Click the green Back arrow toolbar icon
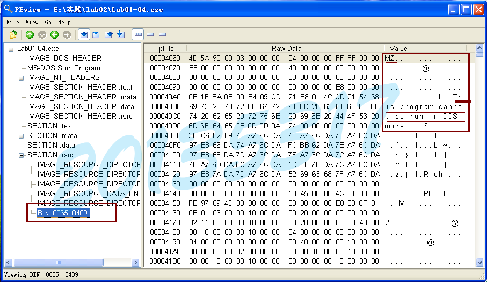Screen dimensions: 487x282 55,34
